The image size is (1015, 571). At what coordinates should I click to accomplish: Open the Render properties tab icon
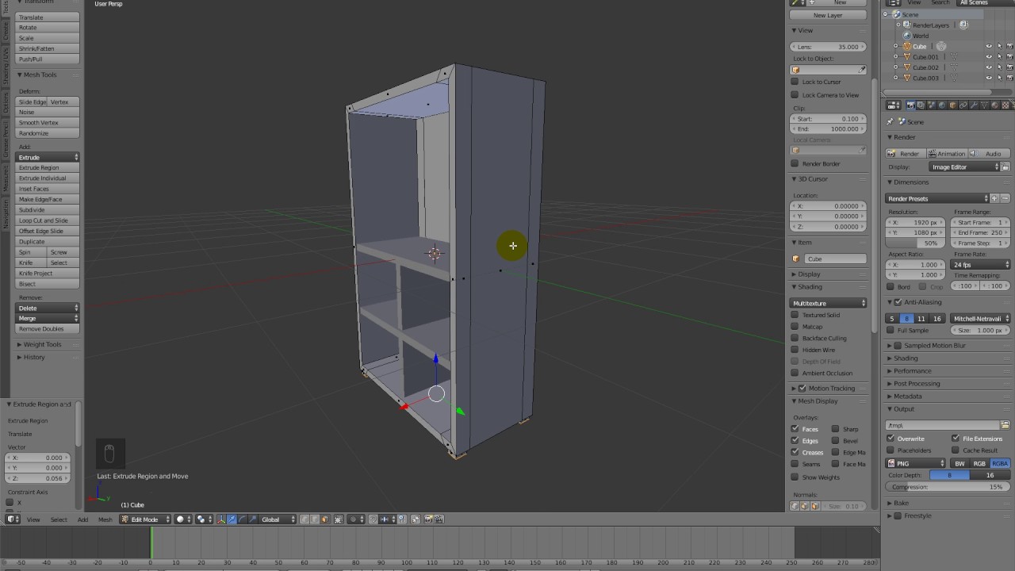(910, 105)
